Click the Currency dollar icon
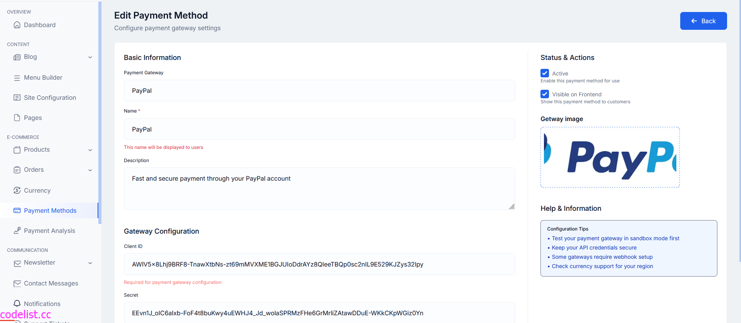Viewport: 741px width, 323px height. tap(17, 190)
